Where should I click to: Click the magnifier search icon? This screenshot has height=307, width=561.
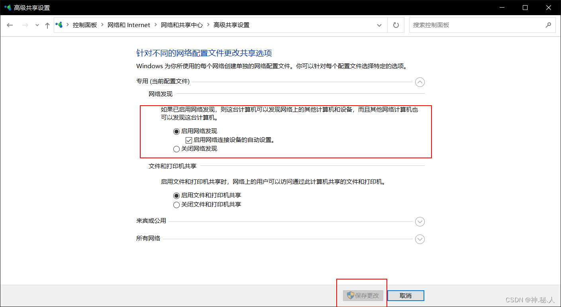(x=548, y=25)
